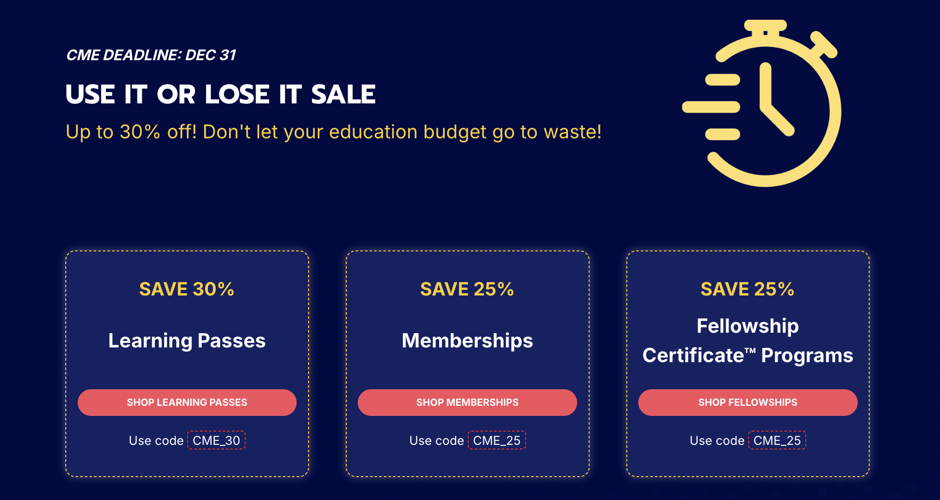Click the Shop Learning Passes button

coord(187,403)
